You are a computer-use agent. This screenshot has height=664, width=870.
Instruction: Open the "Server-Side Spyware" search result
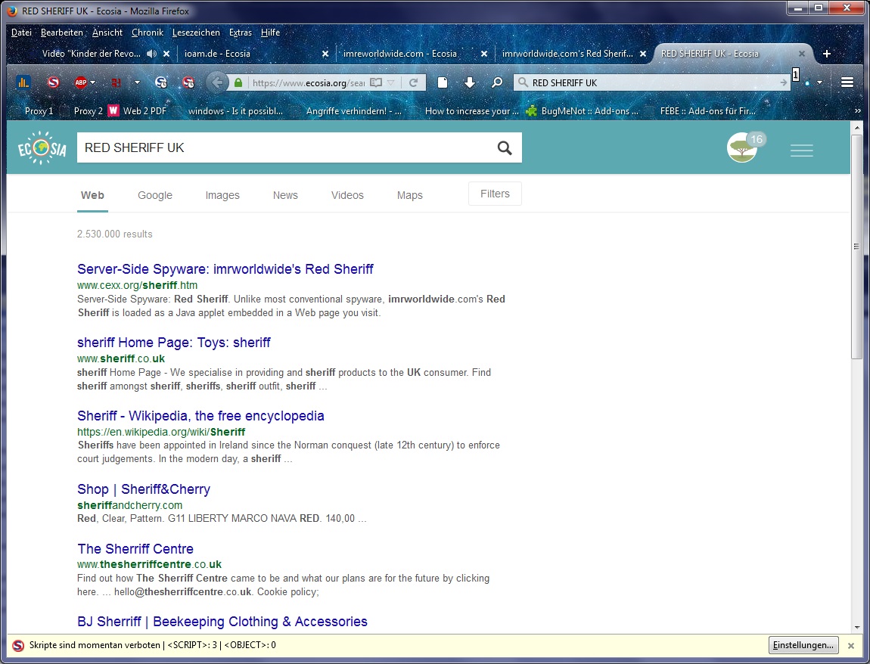(225, 269)
